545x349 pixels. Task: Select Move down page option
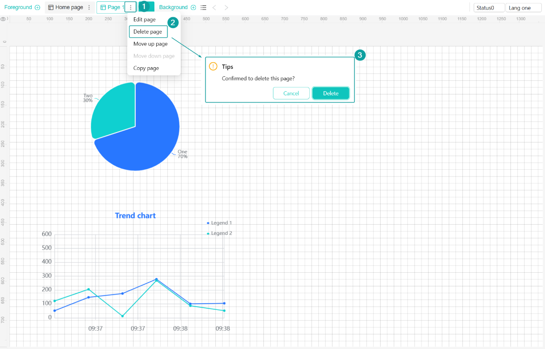(x=154, y=56)
